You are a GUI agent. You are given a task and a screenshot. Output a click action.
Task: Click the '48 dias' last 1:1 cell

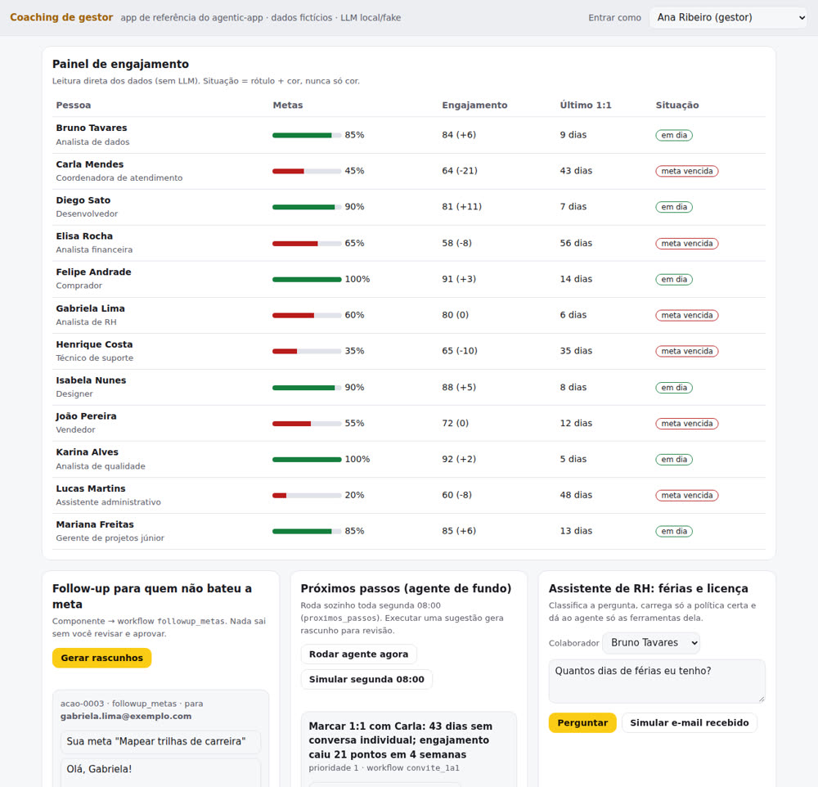pos(576,495)
